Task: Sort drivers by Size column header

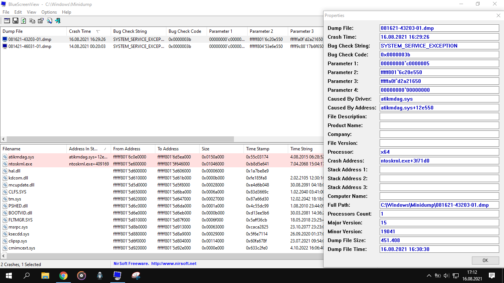Action: 221,149
